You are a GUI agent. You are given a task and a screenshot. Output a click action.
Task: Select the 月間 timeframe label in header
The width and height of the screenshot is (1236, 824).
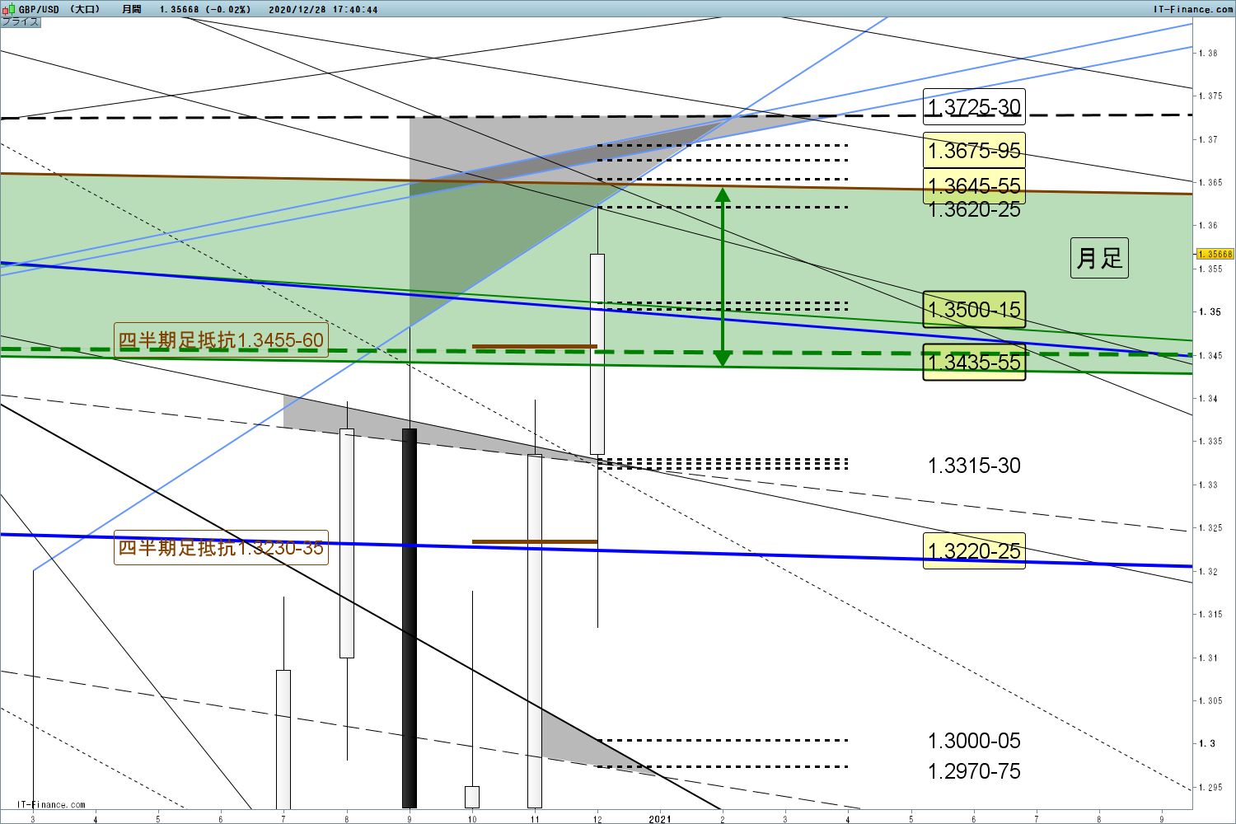coord(131,9)
